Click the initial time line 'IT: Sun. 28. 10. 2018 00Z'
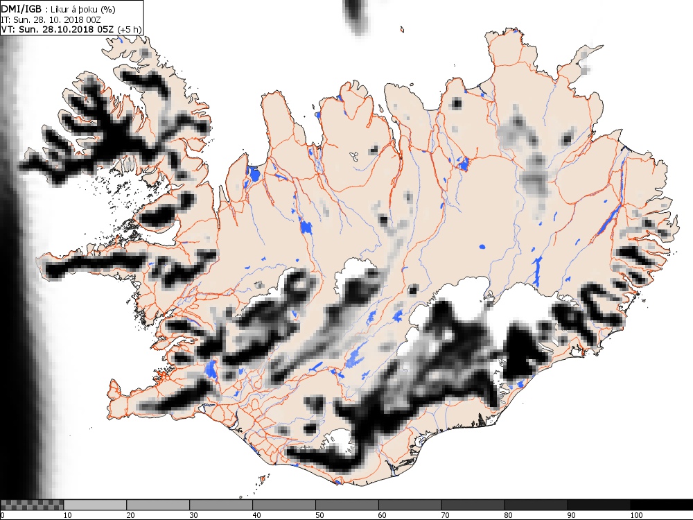The image size is (693, 520). pyautogui.click(x=51, y=20)
